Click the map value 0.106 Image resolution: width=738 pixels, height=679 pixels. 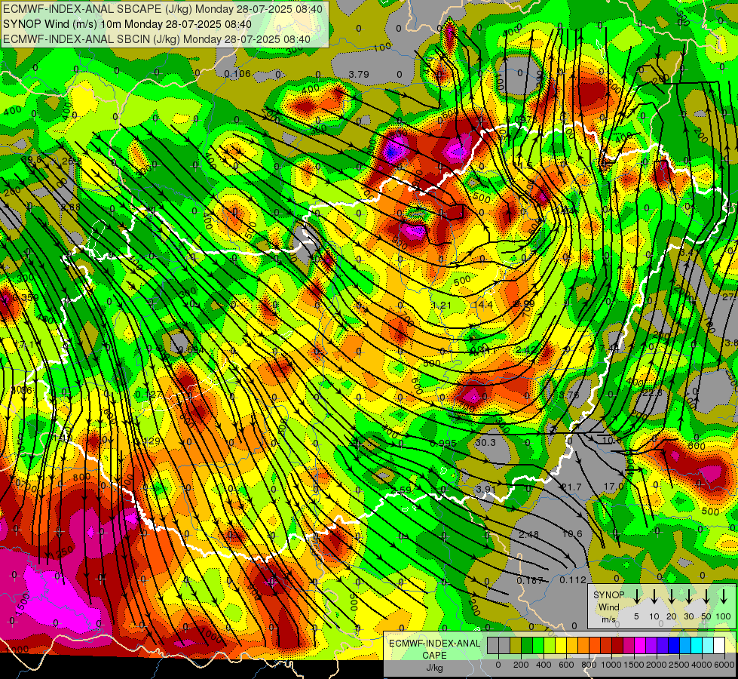(237, 74)
